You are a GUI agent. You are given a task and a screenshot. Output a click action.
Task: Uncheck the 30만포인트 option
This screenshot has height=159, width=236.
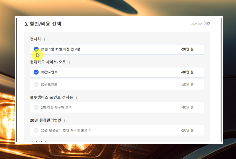[x=36, y=72]
